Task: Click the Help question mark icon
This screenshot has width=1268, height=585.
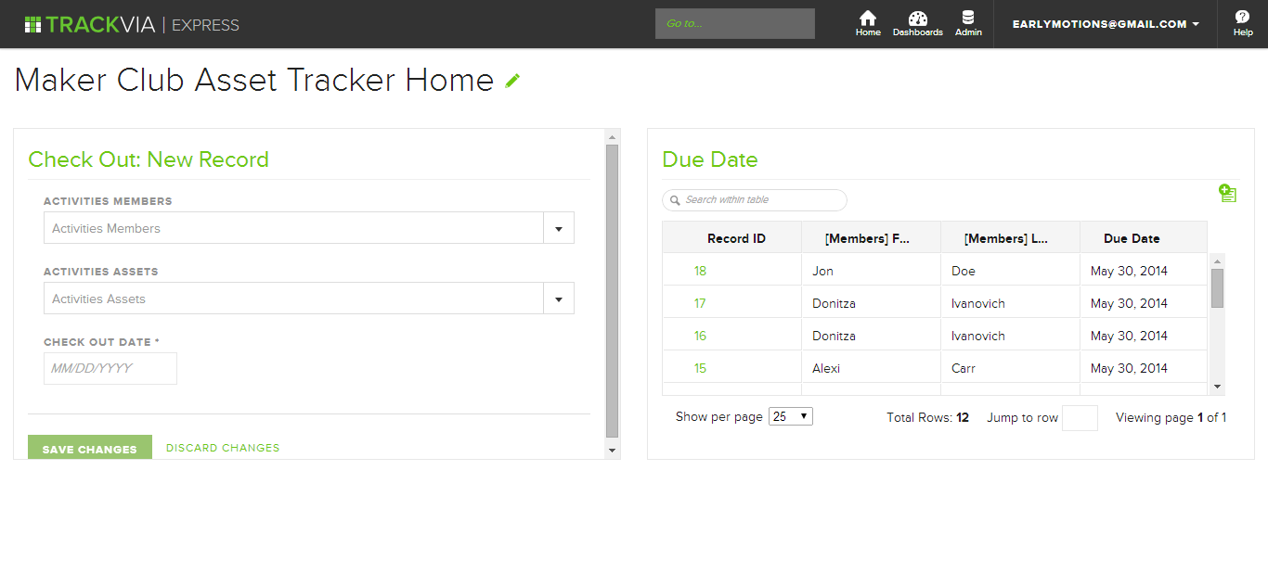Action: 1242,18
